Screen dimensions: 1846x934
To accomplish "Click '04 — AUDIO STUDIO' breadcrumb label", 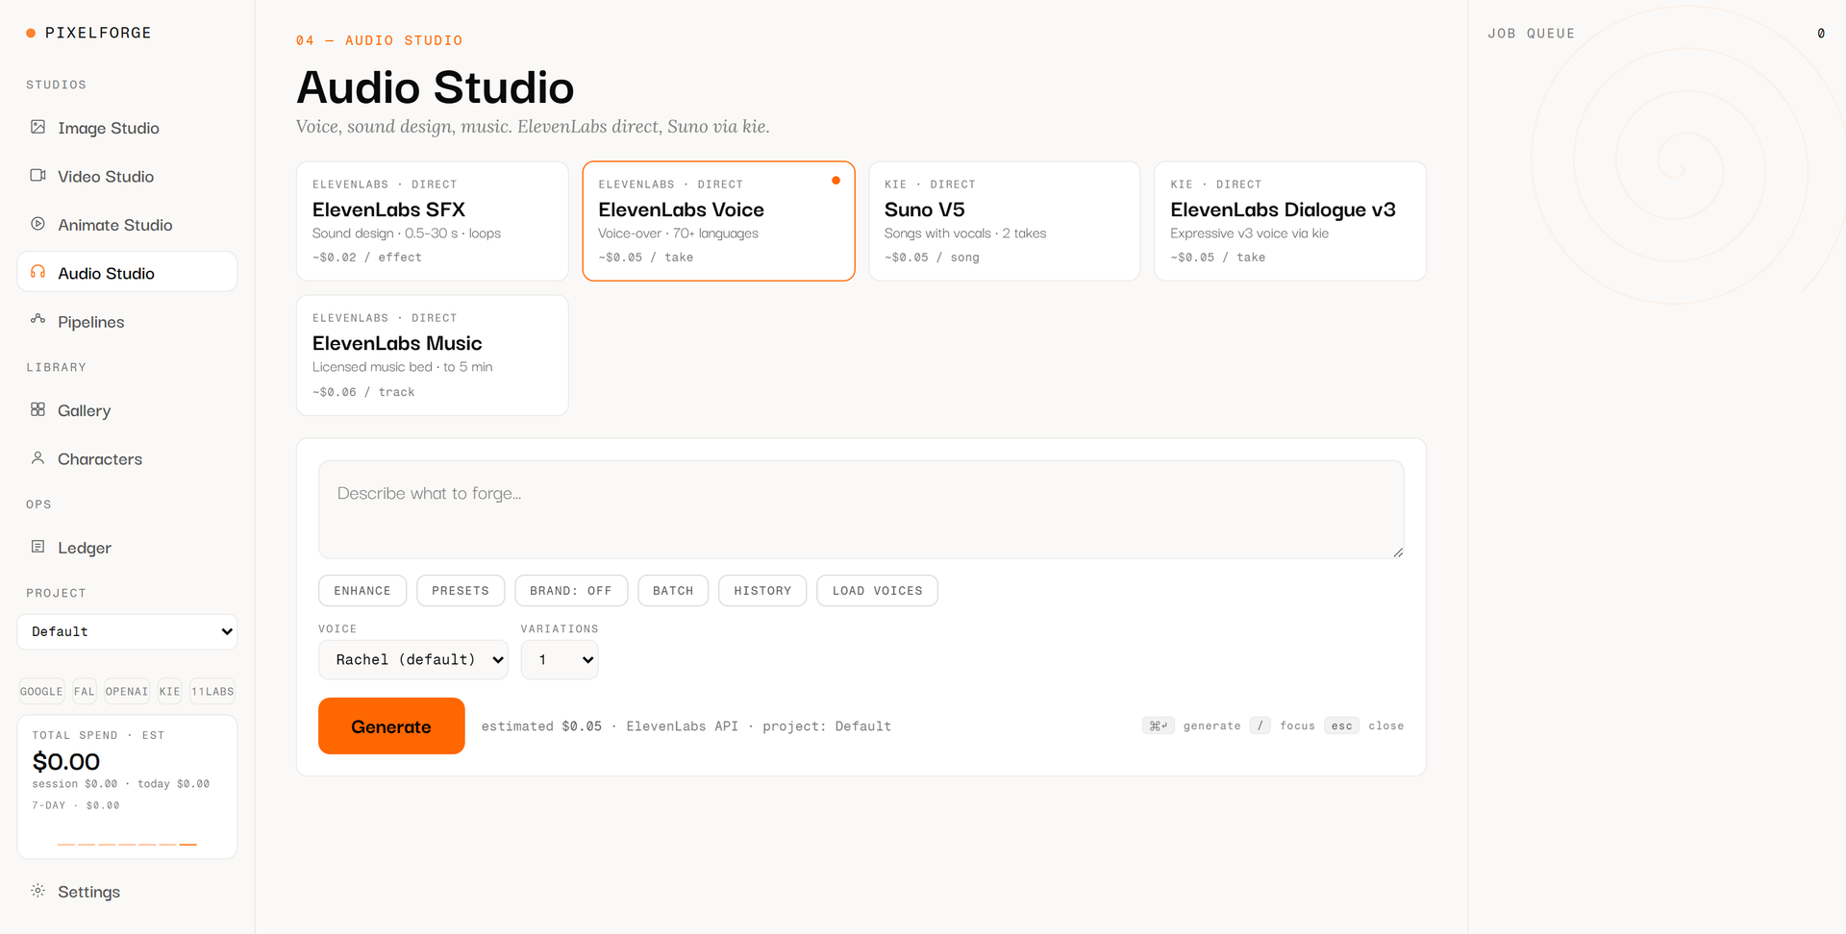I will [380, 40].
